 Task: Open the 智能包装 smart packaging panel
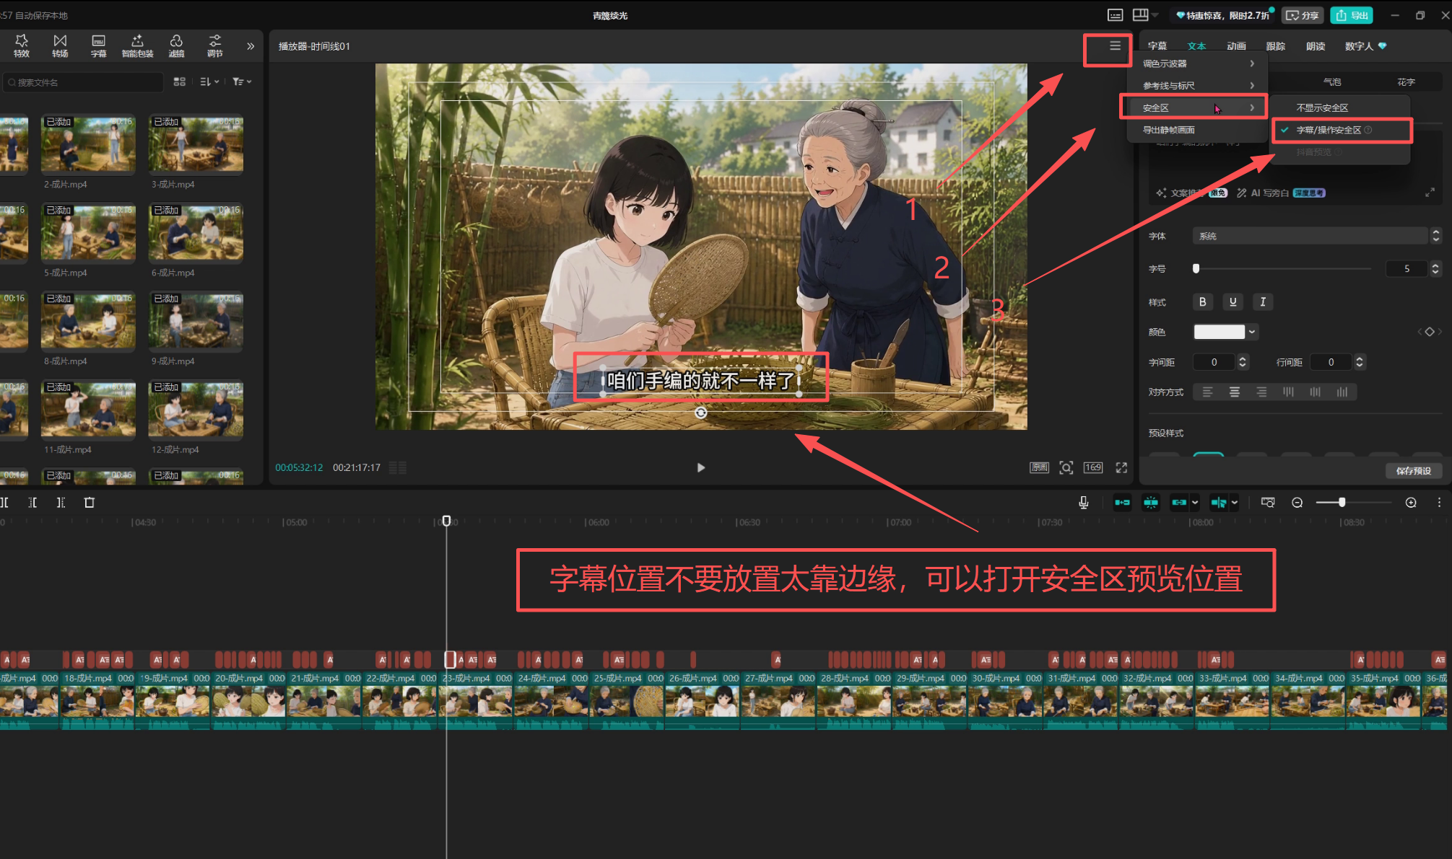coord(137,45)
